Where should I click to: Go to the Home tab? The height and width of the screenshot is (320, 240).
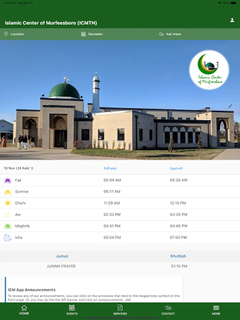[x=24, y=310]
